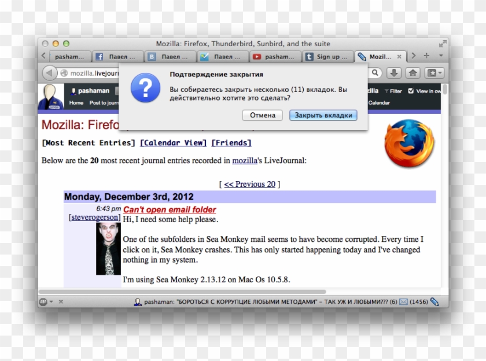Click the "Закрыть вкладки" button in the dialog
Image resolution: width=486 pixels, height=361 pixels.
(x=323, y=115)
